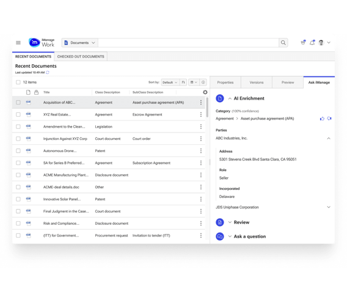Click the search magnifier icon
Viewport: 347px width, 281px height.
(283, 43)
